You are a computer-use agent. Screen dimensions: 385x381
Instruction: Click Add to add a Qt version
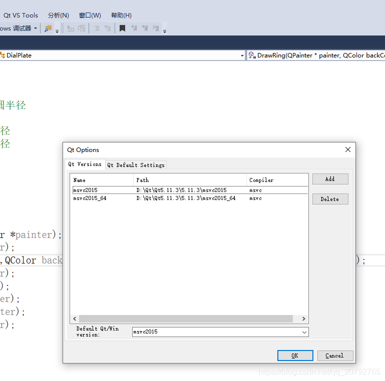[330, 179]
